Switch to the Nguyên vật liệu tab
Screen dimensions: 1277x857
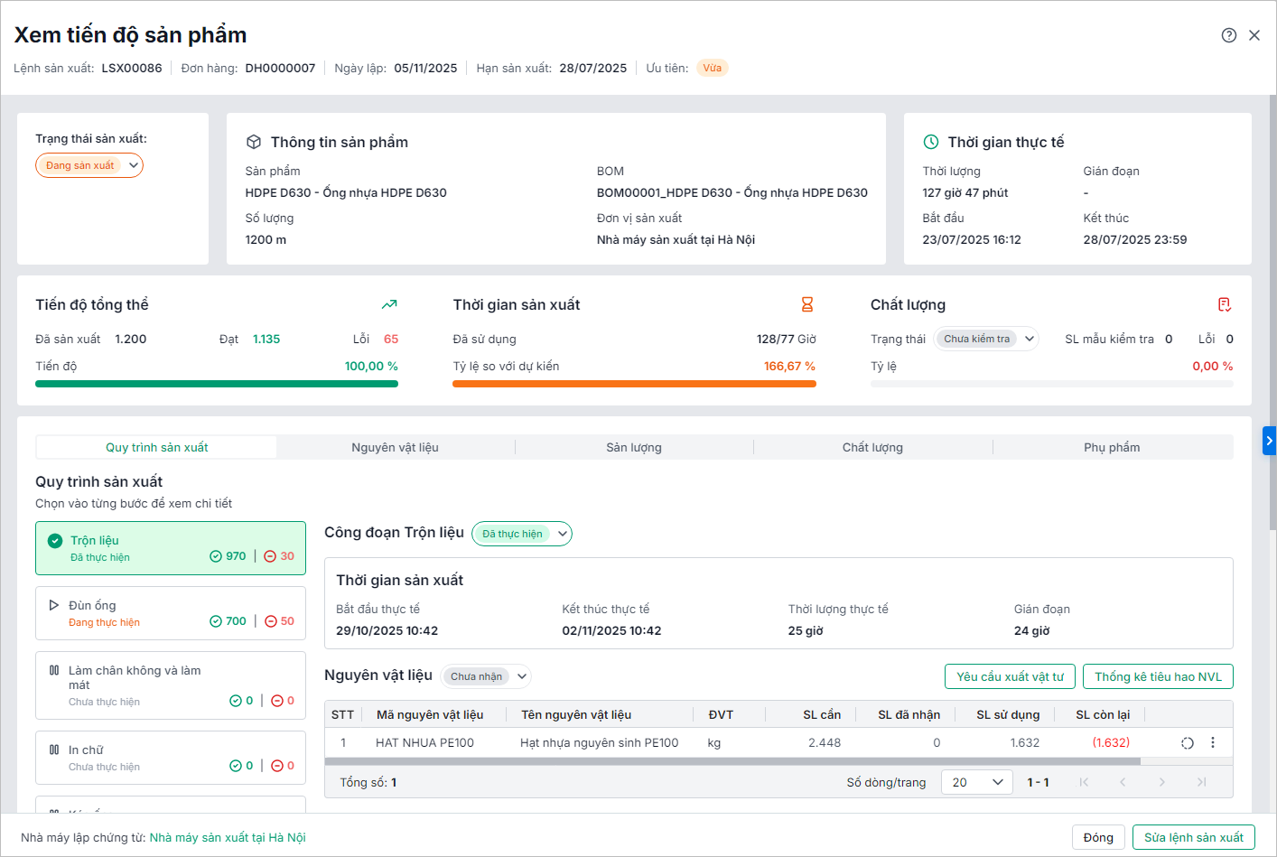pos(395,447)
